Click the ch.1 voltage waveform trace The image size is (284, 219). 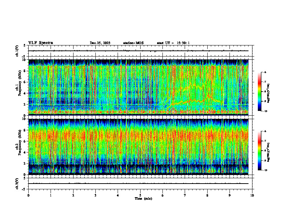tap(138, 51)
